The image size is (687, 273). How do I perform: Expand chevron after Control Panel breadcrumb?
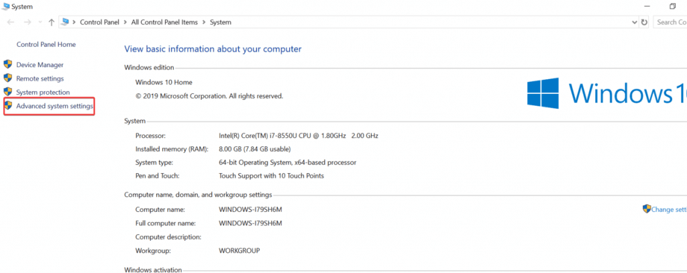pyautogui.click(x=125, y=22)
